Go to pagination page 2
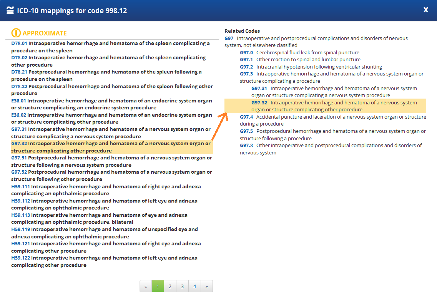 tap(170, 286)
